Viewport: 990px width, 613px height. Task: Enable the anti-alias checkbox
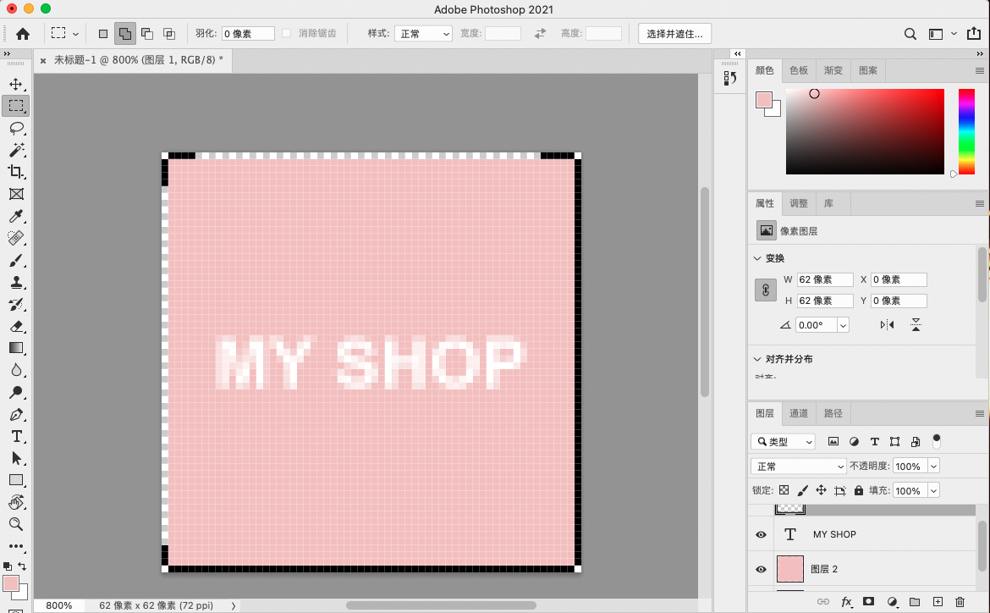pos(287,34)
